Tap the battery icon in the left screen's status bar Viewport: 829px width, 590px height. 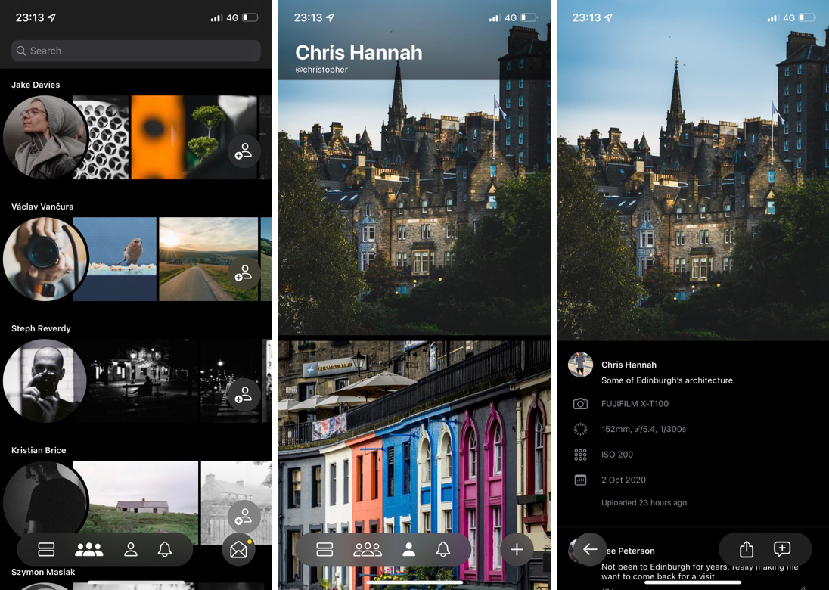pos(250,17)
